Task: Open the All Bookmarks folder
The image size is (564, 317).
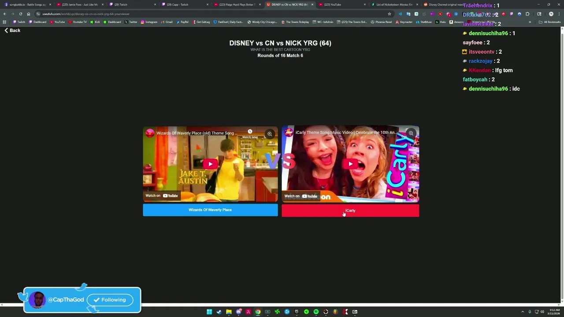Action: [549, 22]
